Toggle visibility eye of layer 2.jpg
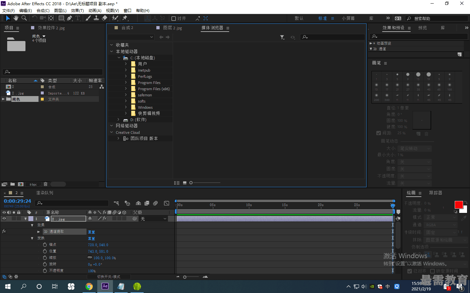Screen dimensions: 470x293 [4, 219]
